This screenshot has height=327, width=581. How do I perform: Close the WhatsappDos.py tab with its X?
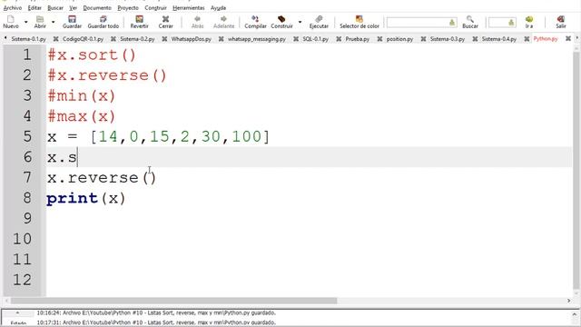click(x=221, y=39)
